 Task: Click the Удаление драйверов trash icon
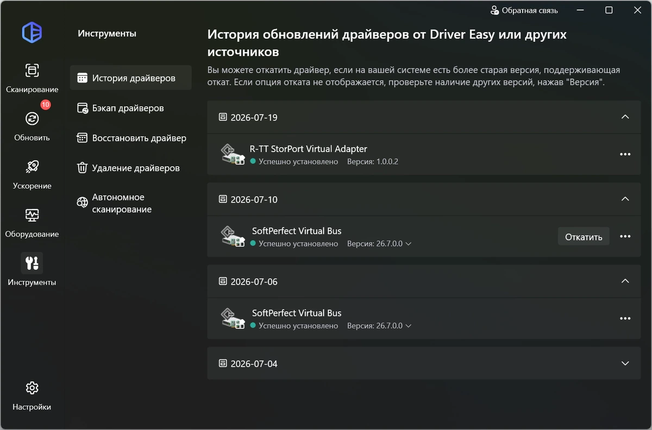pyautogui.click(x=82, y=168)
